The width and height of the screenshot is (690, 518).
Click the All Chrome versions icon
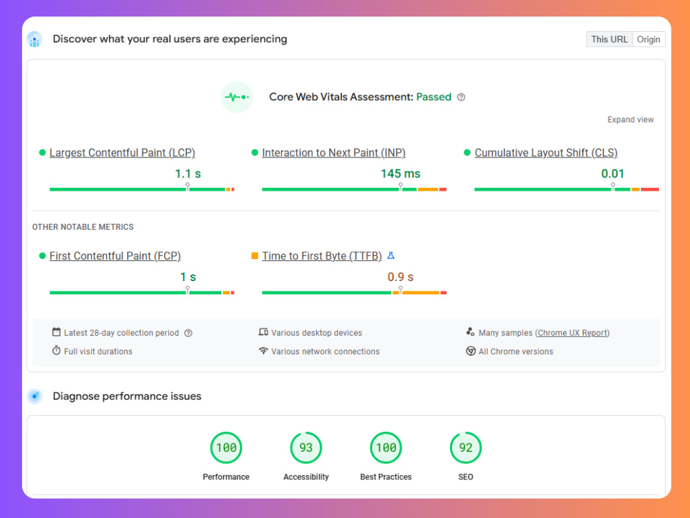tap(471, 351)
